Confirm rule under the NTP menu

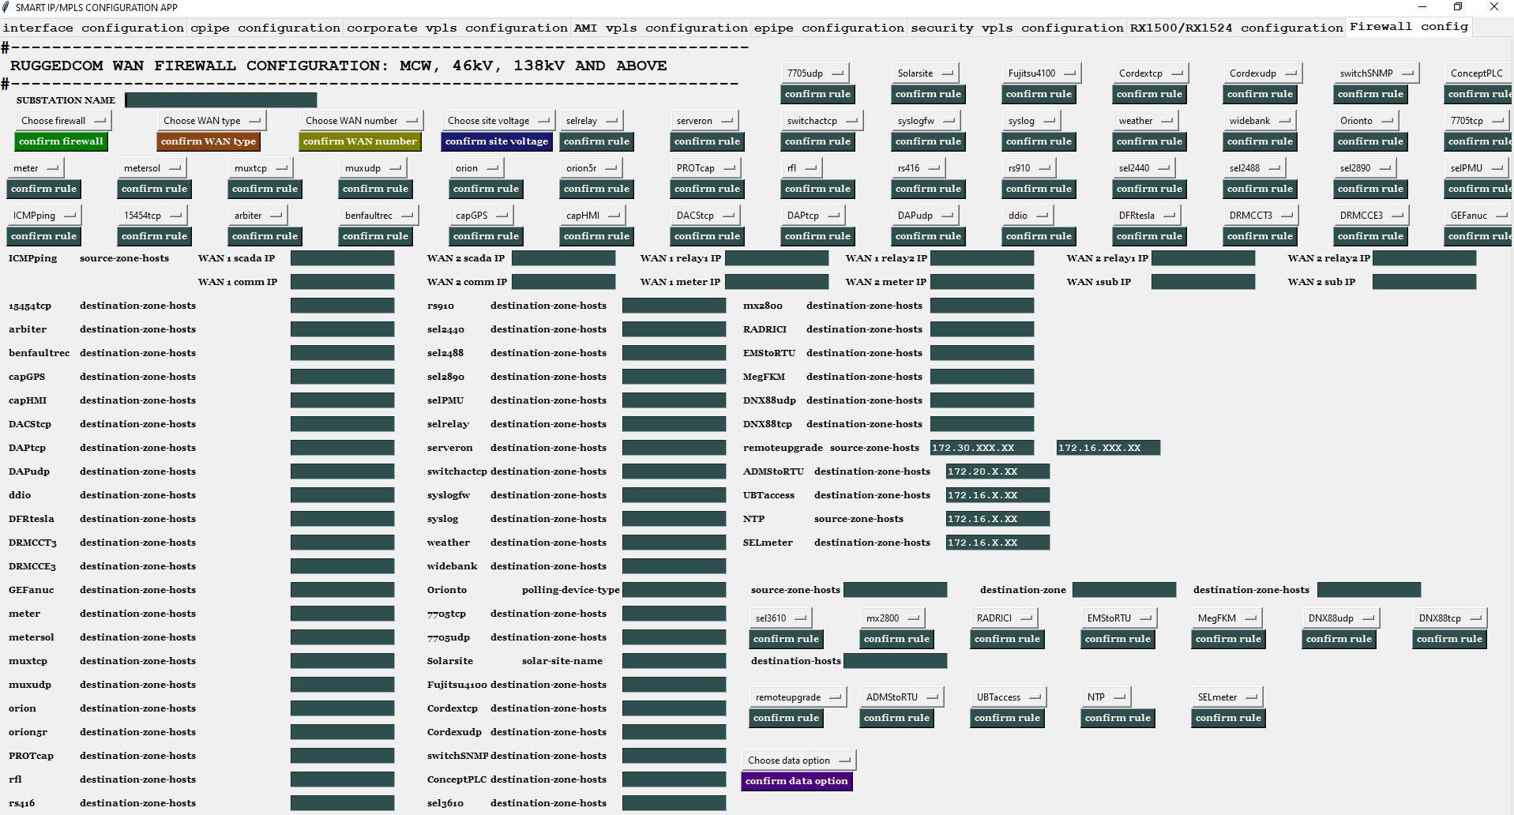(x=1118, y=718)
